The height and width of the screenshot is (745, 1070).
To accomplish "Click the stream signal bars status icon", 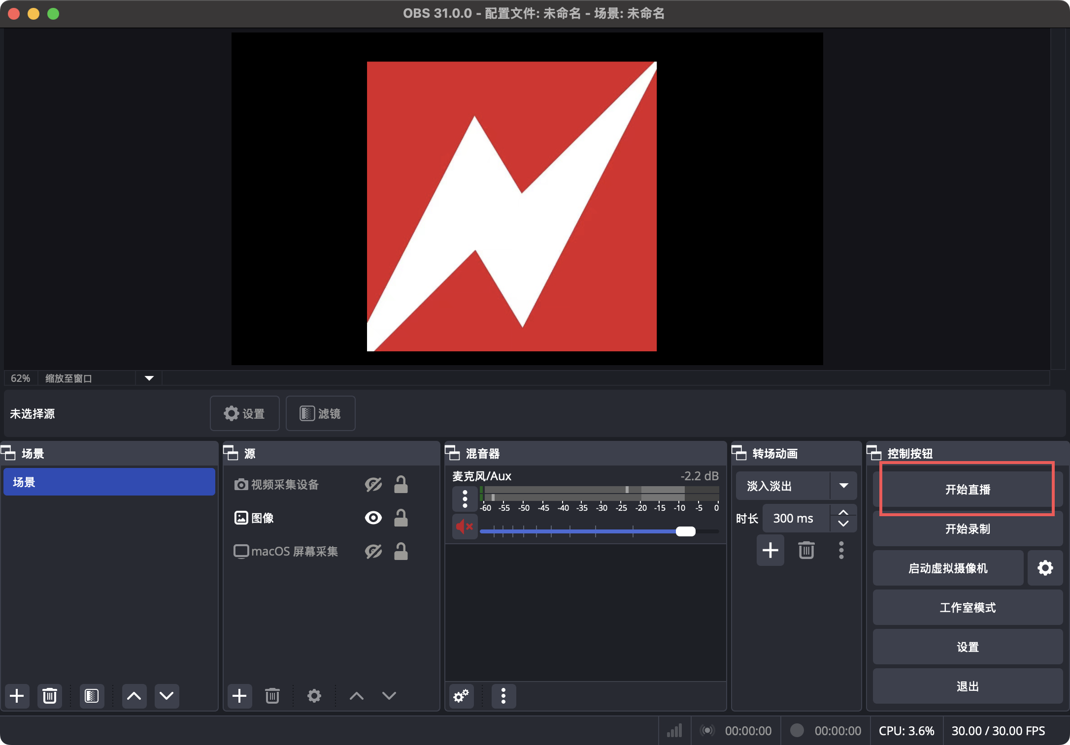I will (x=674, y=731).
